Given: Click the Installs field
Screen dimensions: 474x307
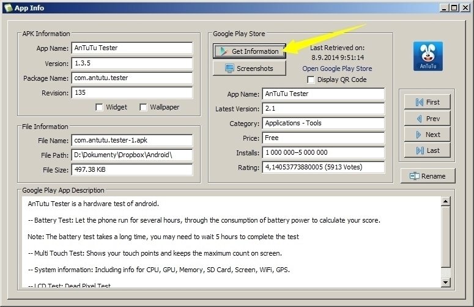Looking at the screenshot, I should click(x=324, y=153).
